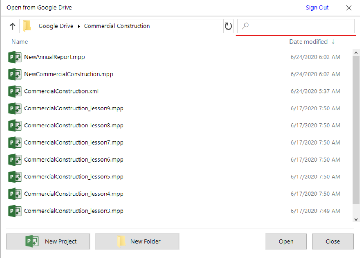This screenshot has width=360, height=258.
Task: Click the magnifier icon in the search box
Action: tap(246, 26)
